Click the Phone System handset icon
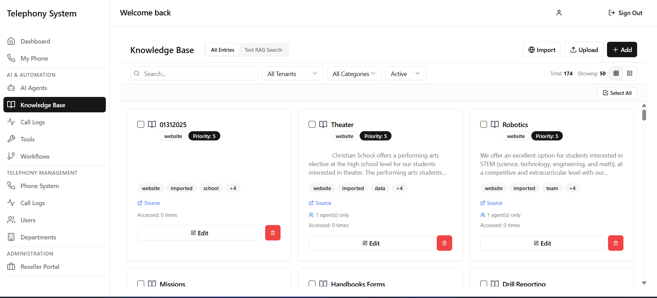The width and height of the screenshot is (657, 298). [11, 186]
